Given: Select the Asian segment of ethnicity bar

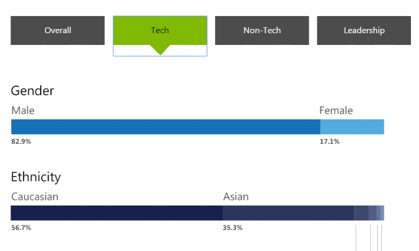Looking at the screenshot, I should point(288,213).
